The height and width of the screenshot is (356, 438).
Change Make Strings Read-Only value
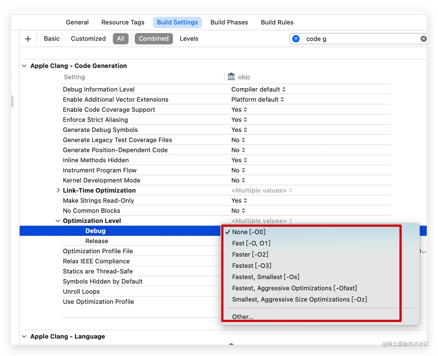pyautogui.click(x=239, y=201)
